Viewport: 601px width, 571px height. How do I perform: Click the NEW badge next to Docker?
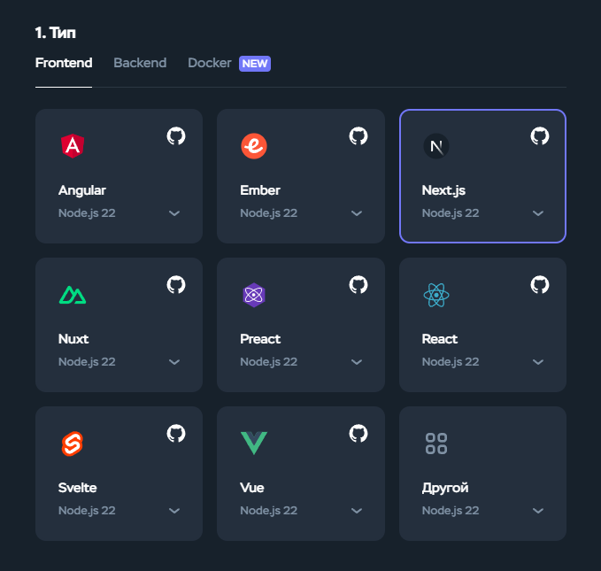tap(255, 64)
